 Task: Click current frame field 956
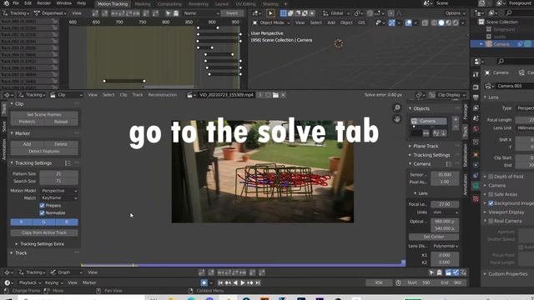point(378,282)
